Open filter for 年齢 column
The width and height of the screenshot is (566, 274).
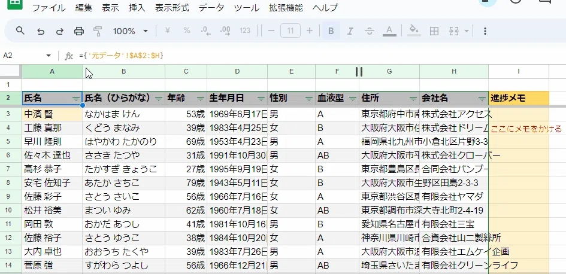tap(201, 99)
